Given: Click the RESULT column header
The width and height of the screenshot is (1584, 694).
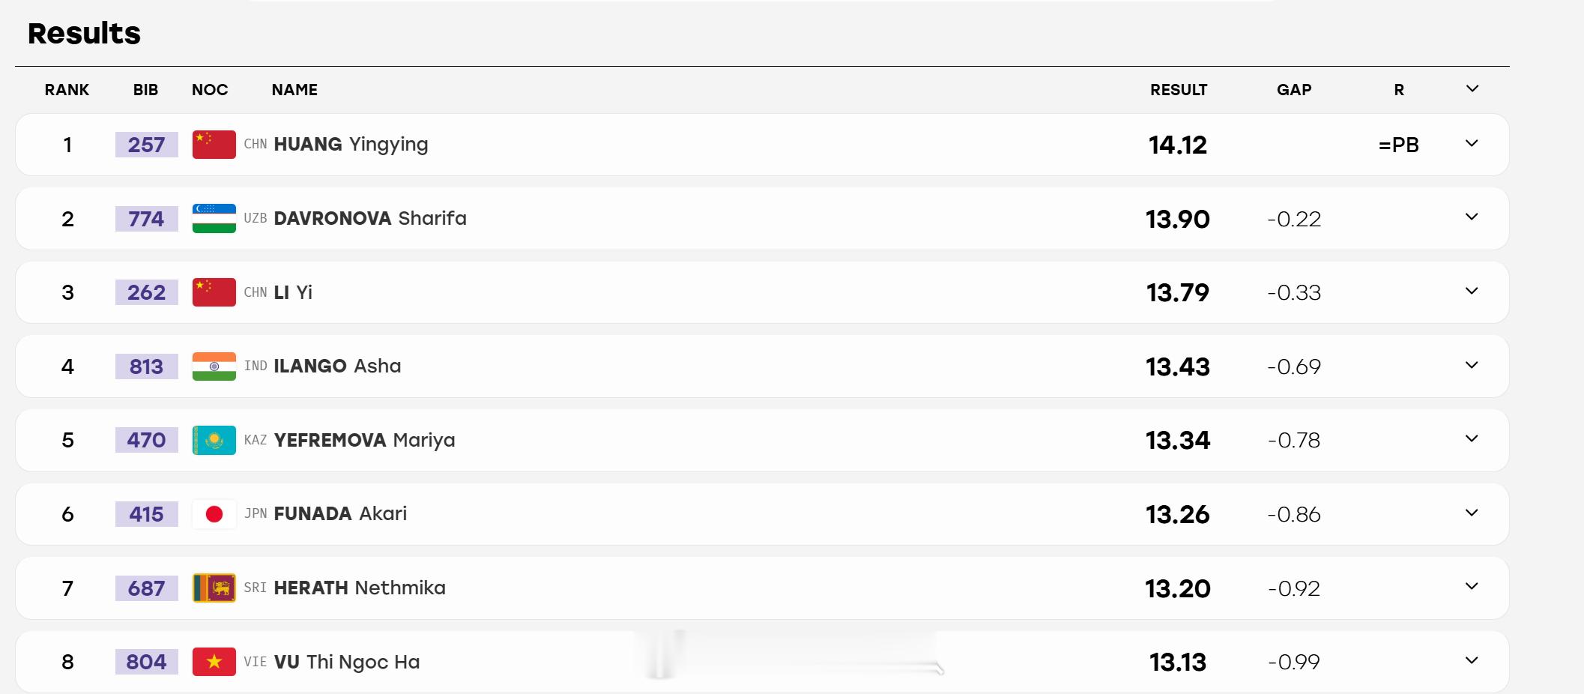Looking at the screenshot, I should (x=1179, y=90).
